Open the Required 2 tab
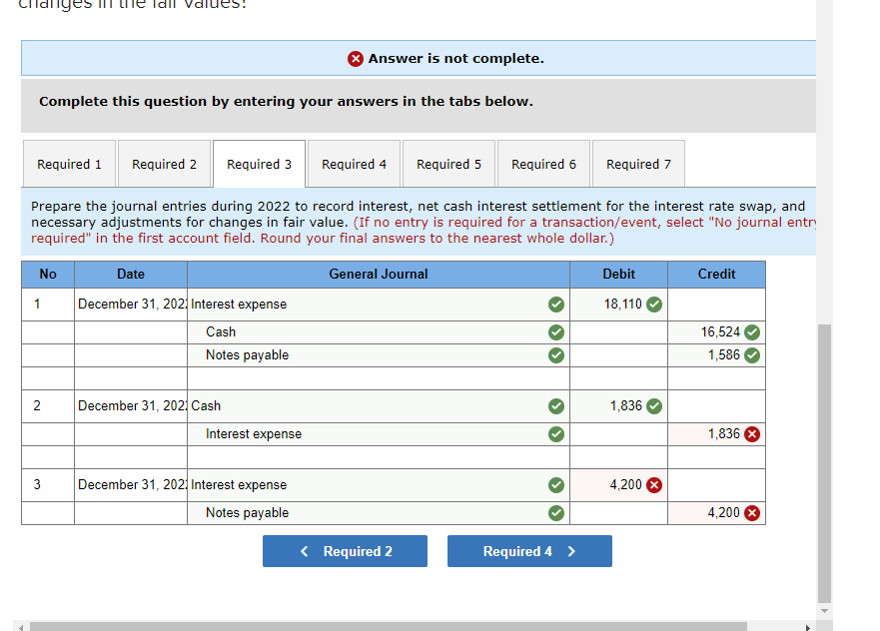 (165, 164)
